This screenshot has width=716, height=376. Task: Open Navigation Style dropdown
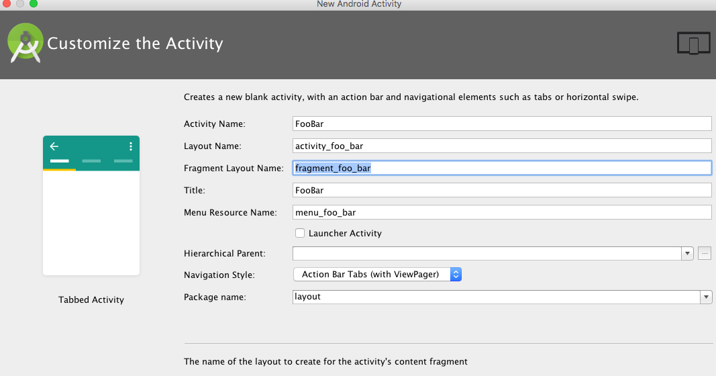point(377,274)
